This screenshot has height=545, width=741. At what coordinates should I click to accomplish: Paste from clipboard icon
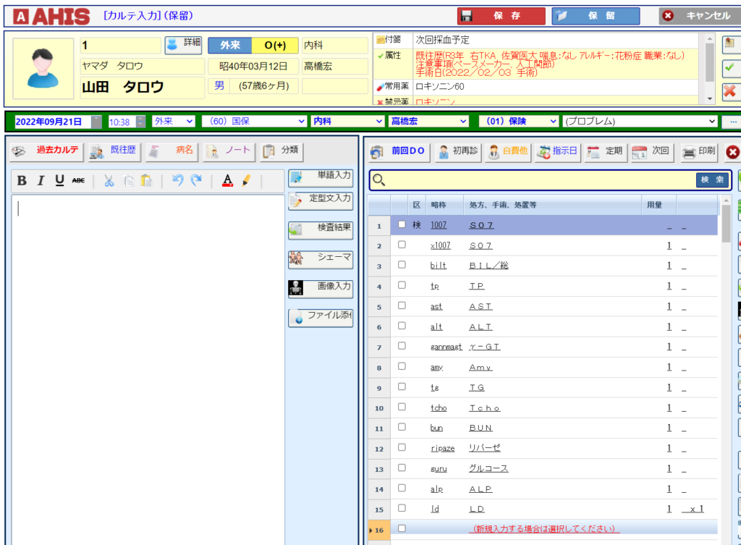[x=146, y=180]
